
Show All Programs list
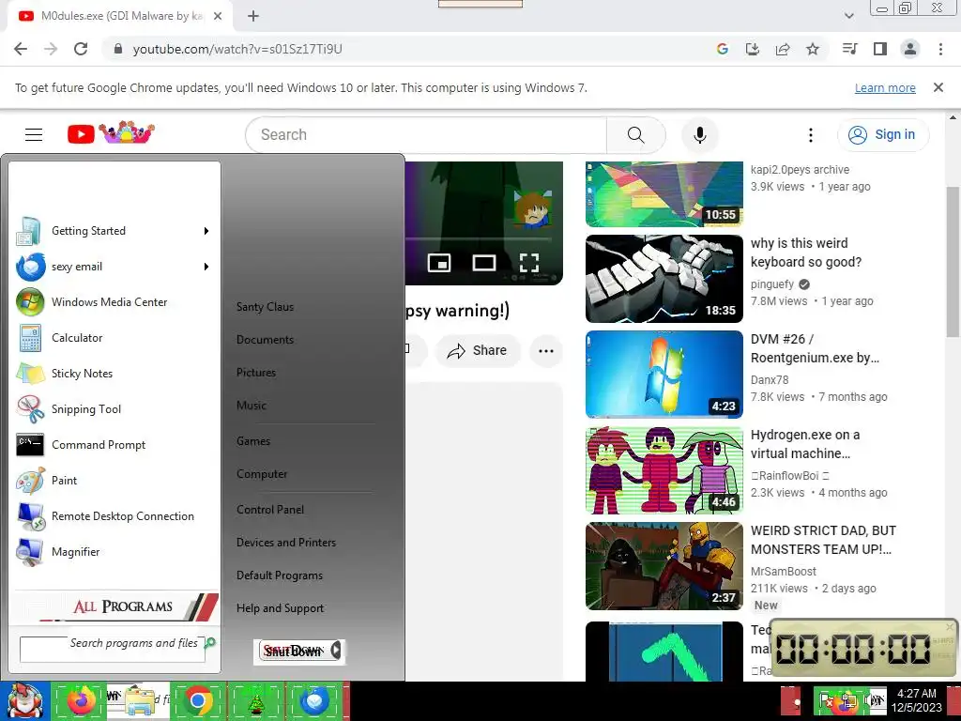[x=115, y=606]
